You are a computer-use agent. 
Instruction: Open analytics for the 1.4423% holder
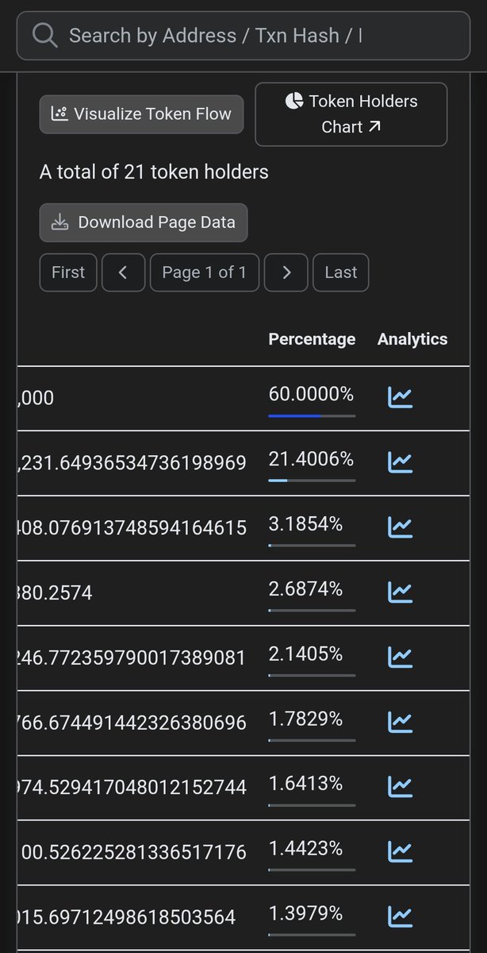click(x=400, y=851)
